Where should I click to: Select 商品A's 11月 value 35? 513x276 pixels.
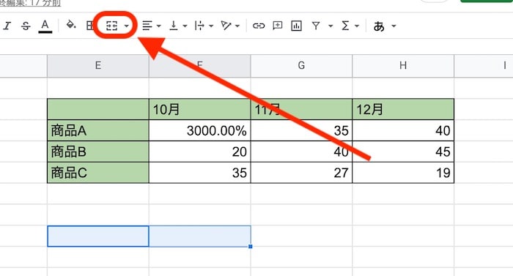pos(301,130)
